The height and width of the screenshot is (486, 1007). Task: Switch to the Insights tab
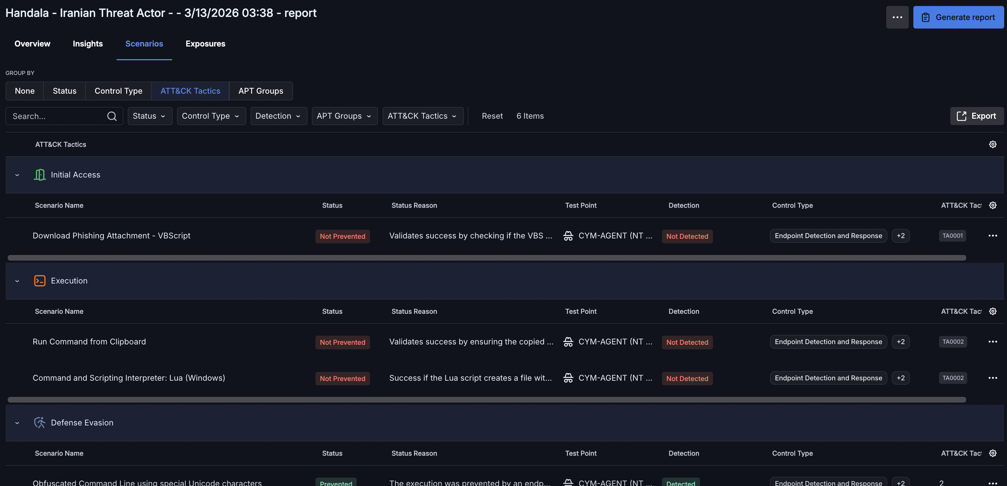88,44
